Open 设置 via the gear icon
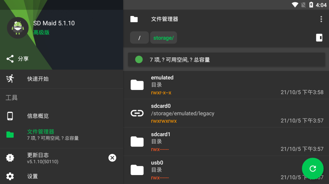329x184 pixels. 10,176
